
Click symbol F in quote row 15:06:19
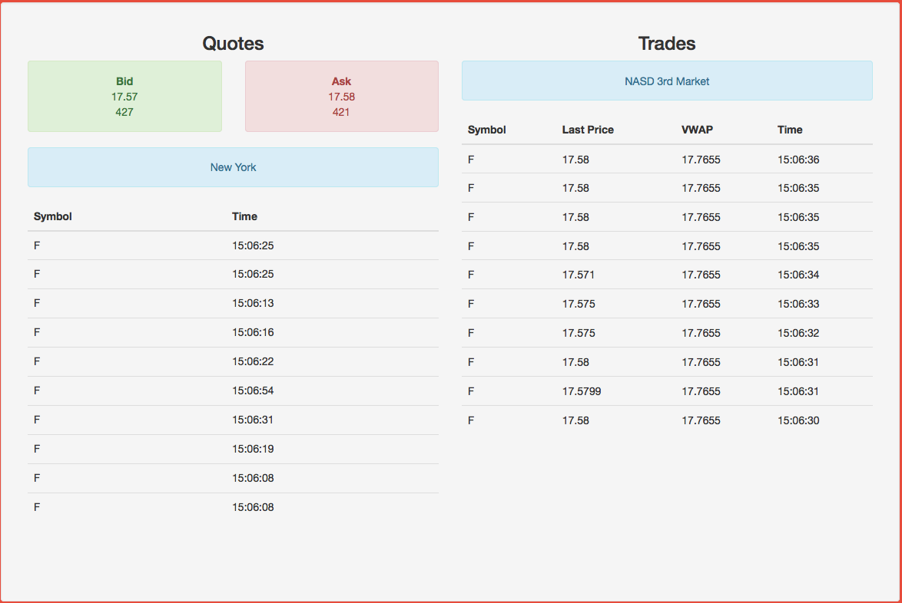pyautogui.click(x=37, y=449)
